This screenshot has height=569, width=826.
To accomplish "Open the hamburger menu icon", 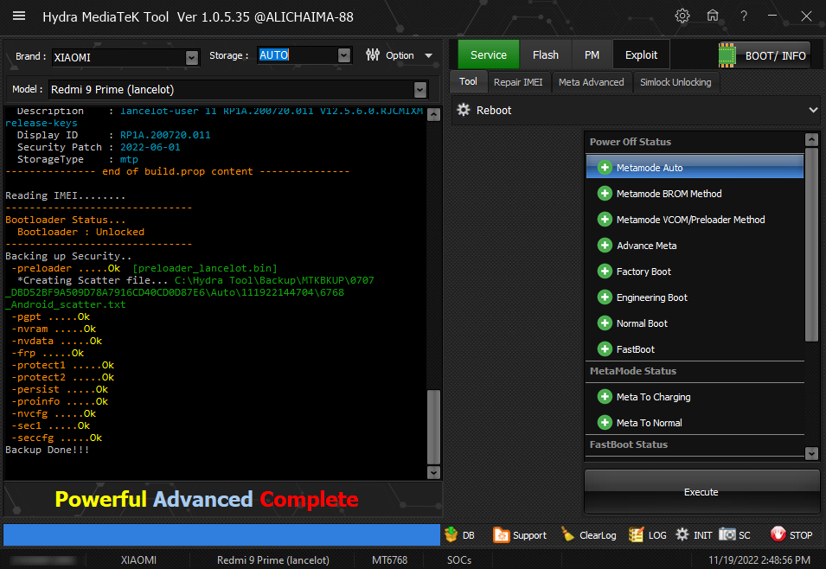I will [19, 16].
